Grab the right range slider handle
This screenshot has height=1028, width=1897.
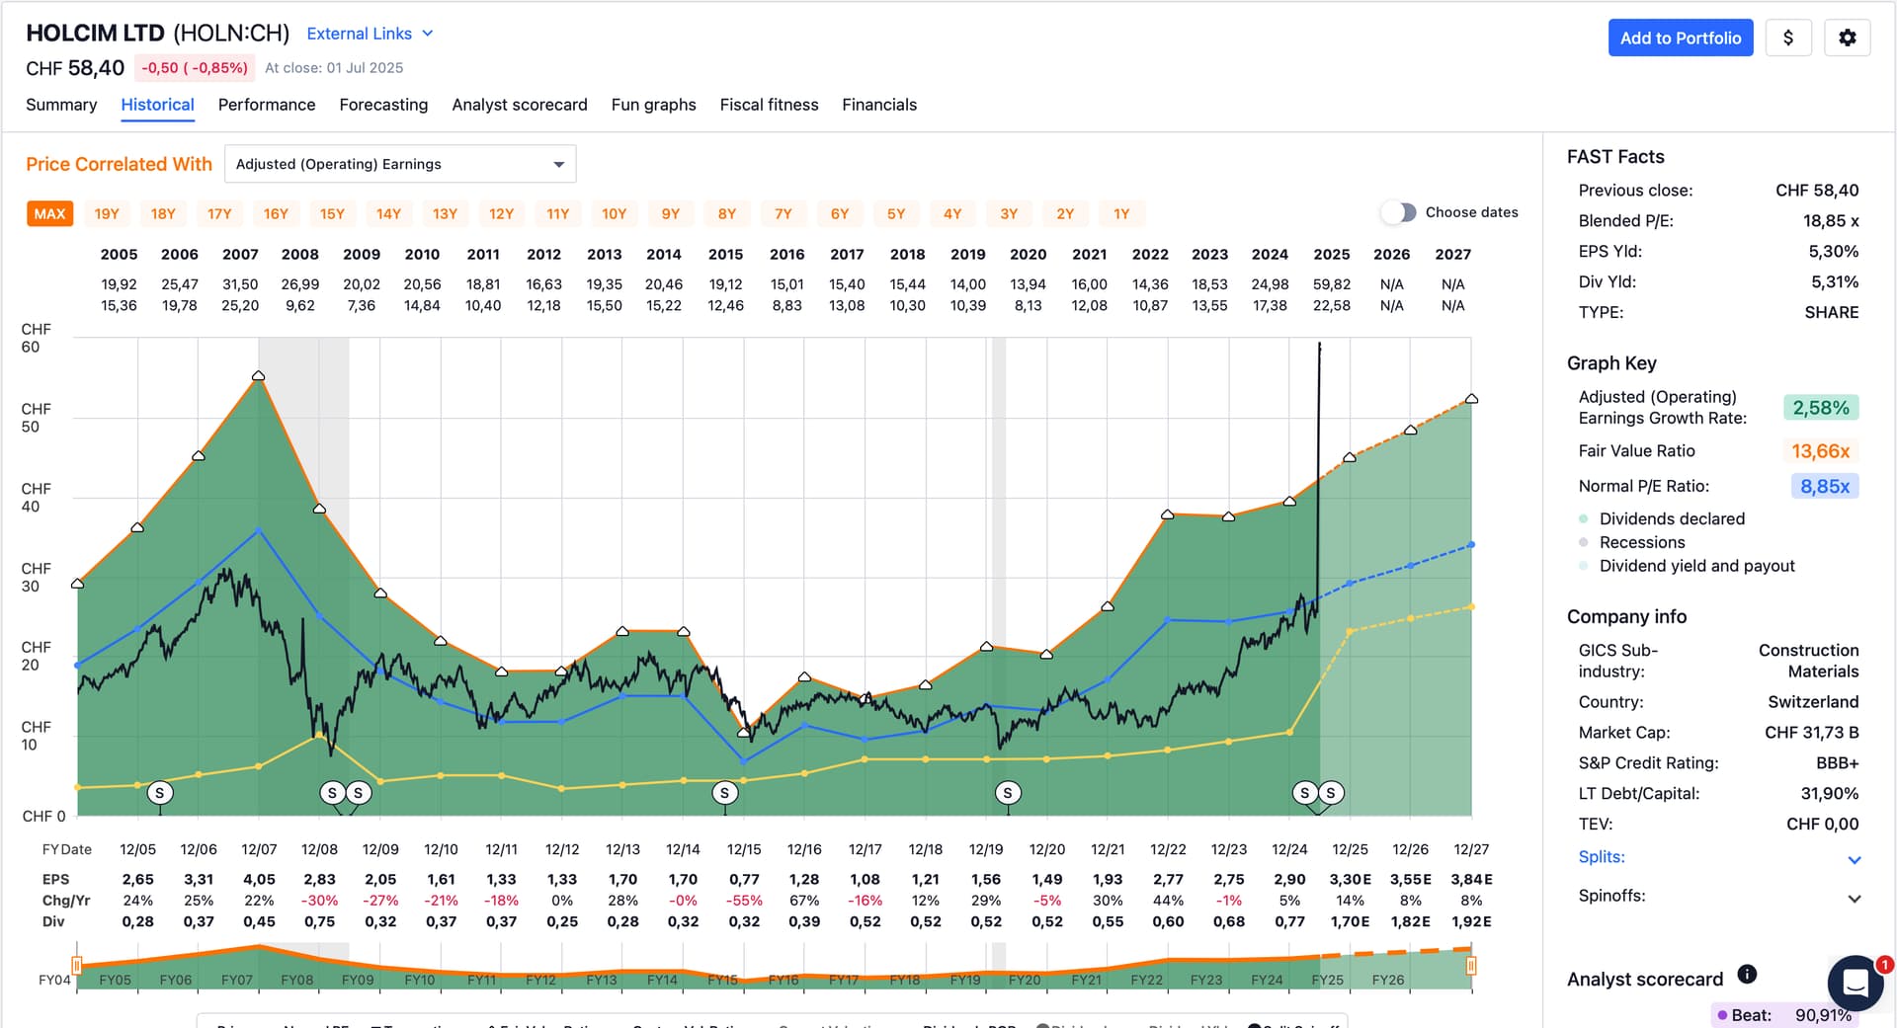(1471, 965)
